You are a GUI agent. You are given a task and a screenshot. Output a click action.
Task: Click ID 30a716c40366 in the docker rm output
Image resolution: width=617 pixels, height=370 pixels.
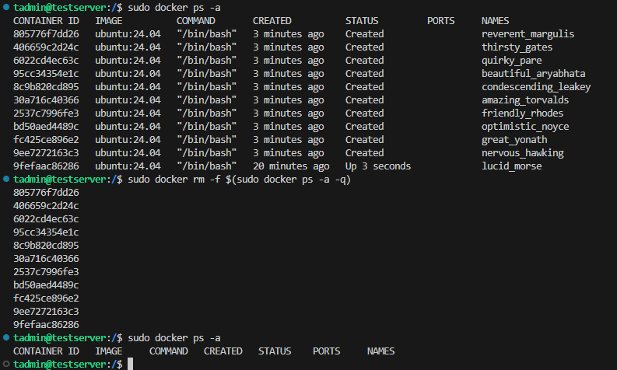point(46,259)
